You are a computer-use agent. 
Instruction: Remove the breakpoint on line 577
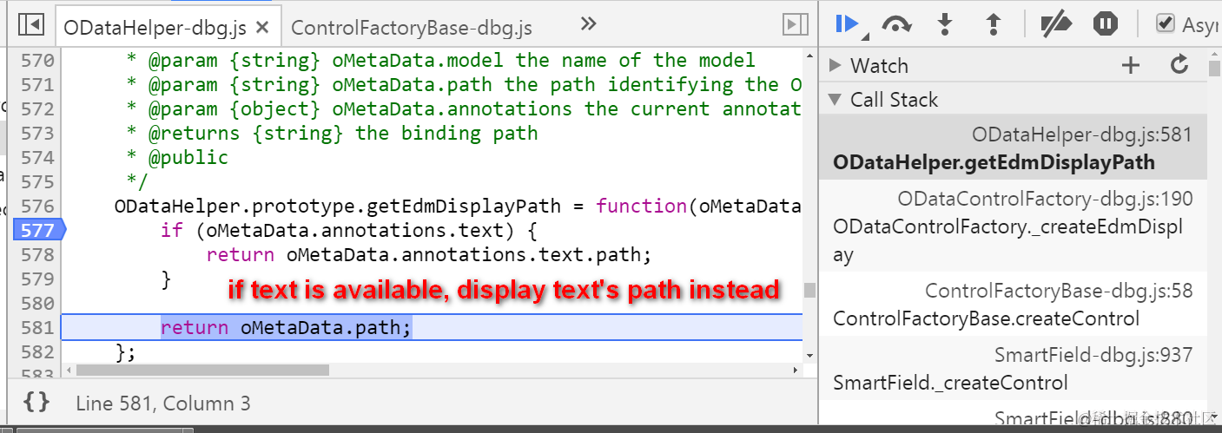coord(38,230)
